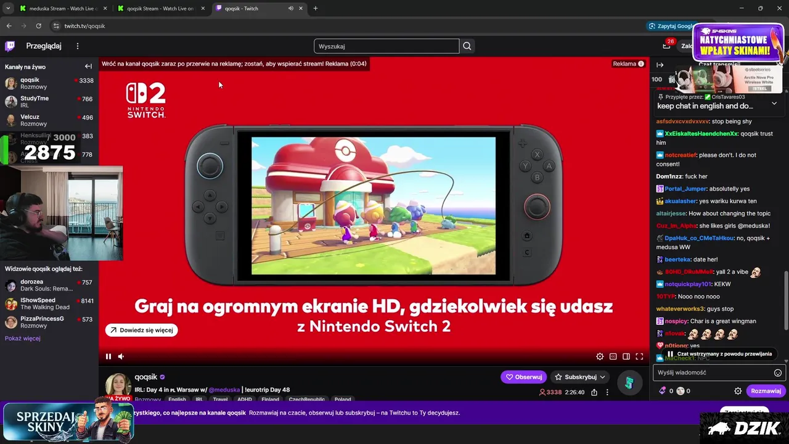Viewport: 789px width, 444px height.
Task: Open a new browser tab
Action: pyautogui.click(x=316, y=9)
